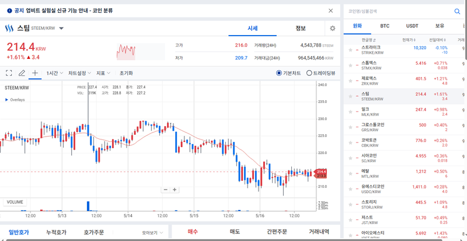Click the VOLUME label on chart

pyautogui.click(x=15, y=202)
